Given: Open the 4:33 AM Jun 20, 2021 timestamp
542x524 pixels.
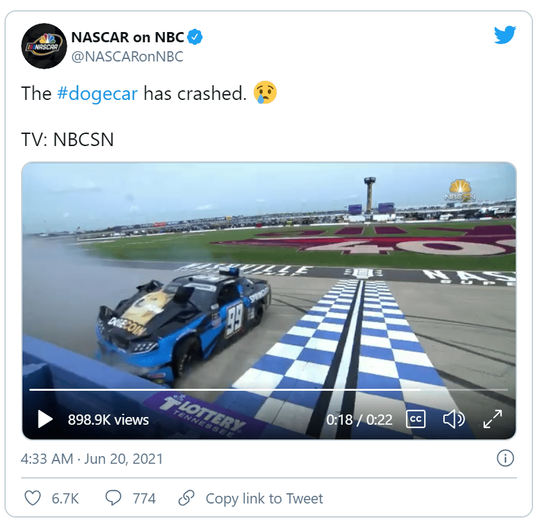Looking at the screenshot, I should (x=92, y=459).
